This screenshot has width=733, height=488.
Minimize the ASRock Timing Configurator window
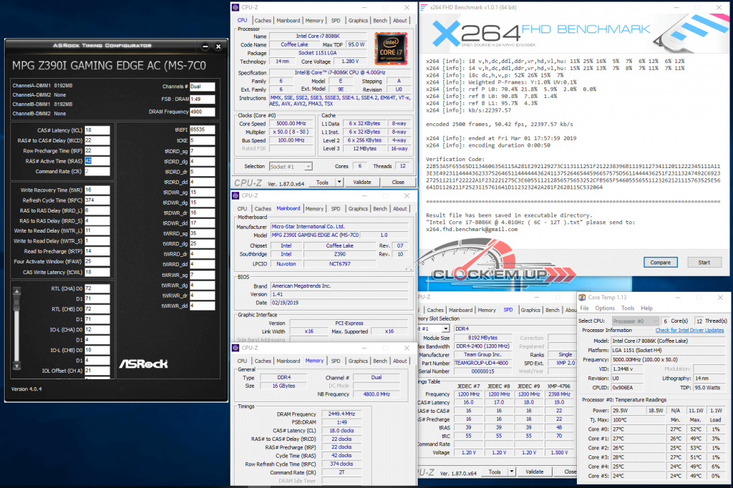(x=205, y=47)
